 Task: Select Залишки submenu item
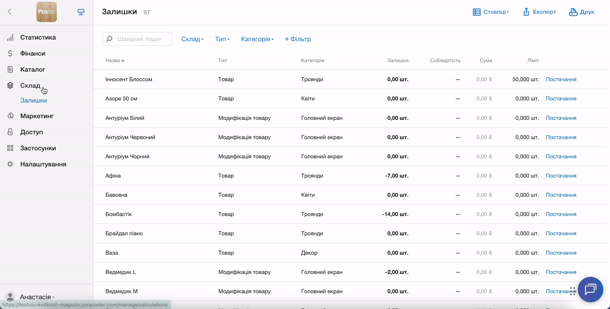33,100
